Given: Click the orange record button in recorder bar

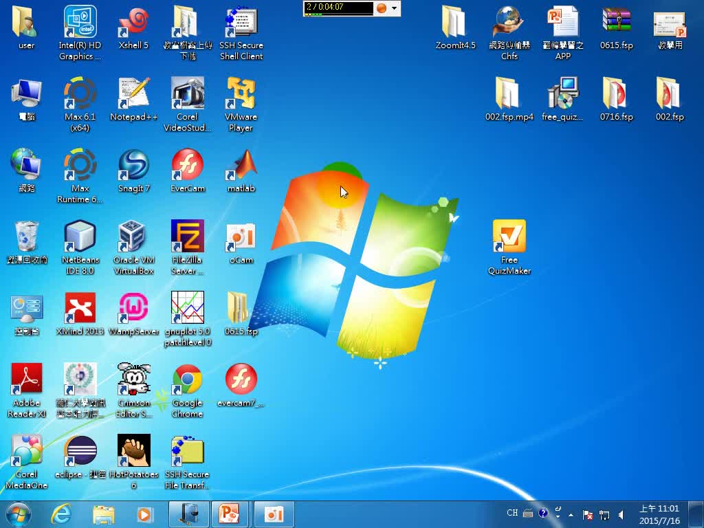Looking at the screenshot, I should tap(381, 8).
